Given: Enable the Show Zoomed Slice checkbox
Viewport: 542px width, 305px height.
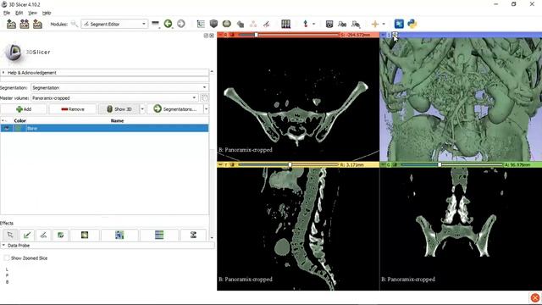Looking at the screenshot, I should 6,258.
